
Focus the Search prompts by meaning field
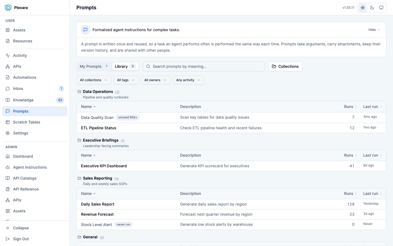coord(204,66)
